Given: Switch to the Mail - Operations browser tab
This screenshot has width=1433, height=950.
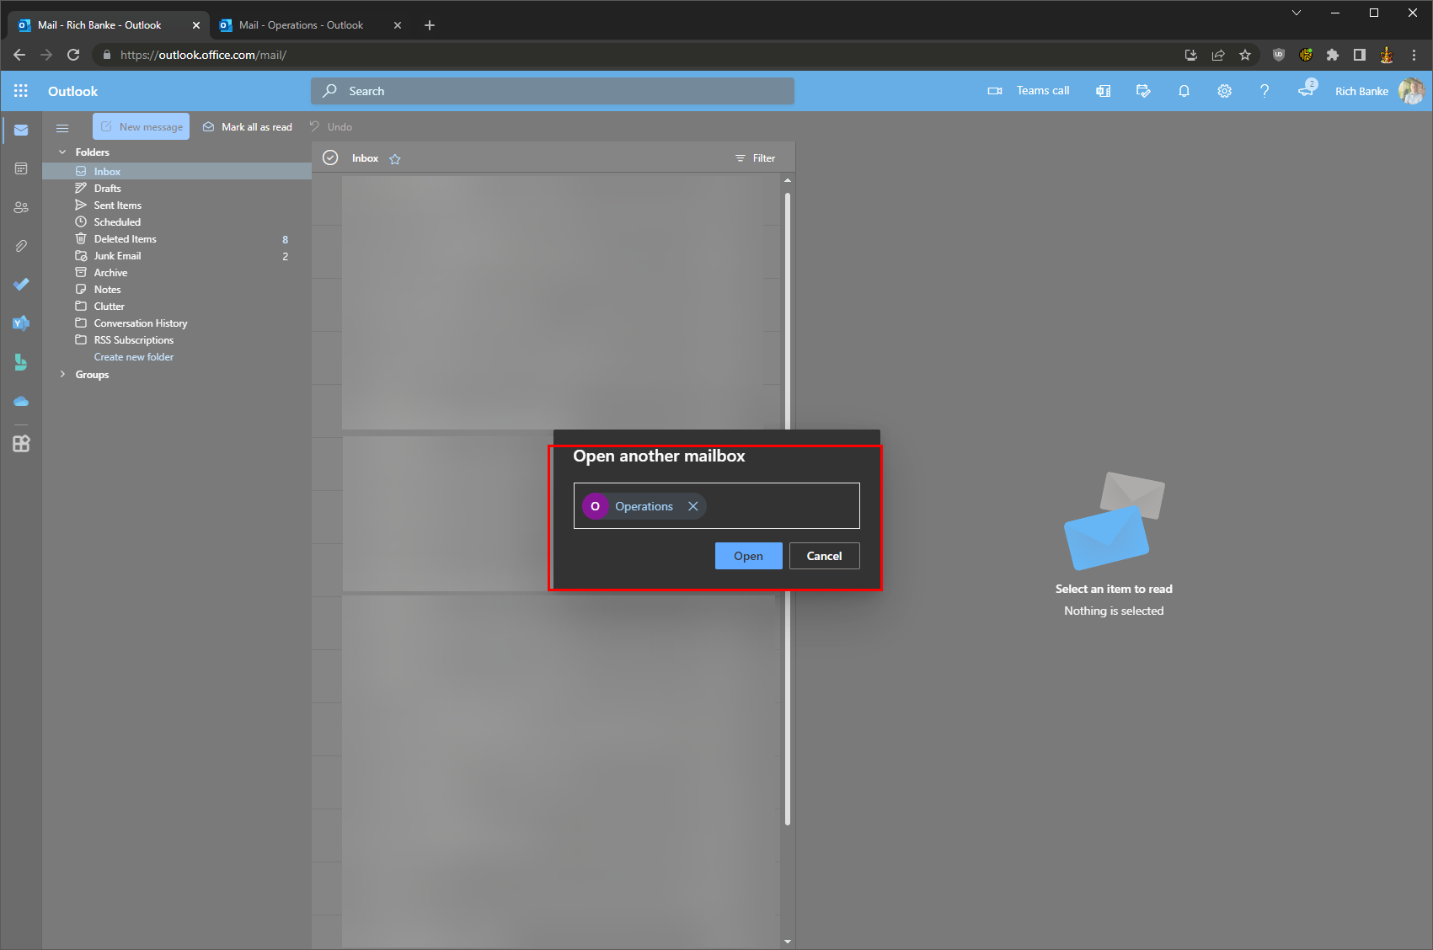Looking at the screenshot, I should point(301,24).
